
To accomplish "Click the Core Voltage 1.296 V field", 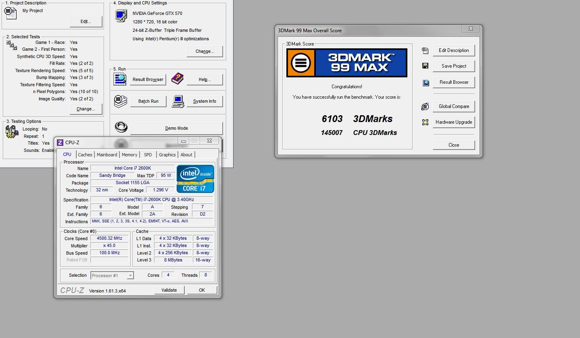I will [x=161, y=190].
